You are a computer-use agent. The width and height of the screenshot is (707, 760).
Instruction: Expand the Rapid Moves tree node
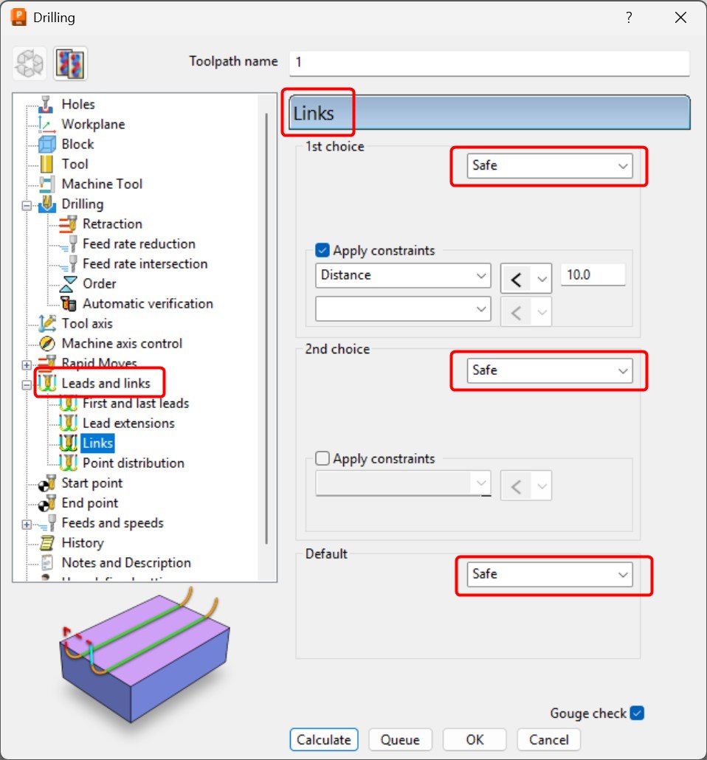point(26,363)
